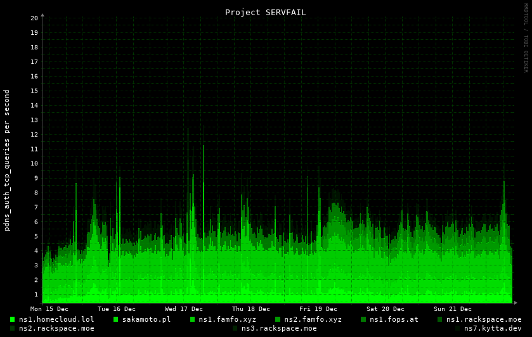The height and width of the screenshot is (337, 532).
Task: Click the ns1.fops.at legend color swatch
Action: [363, 319]
